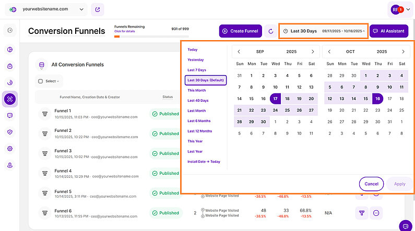Open the user avatar account dropdown
This screenshot has height=231, width=415.
(401, 9)
